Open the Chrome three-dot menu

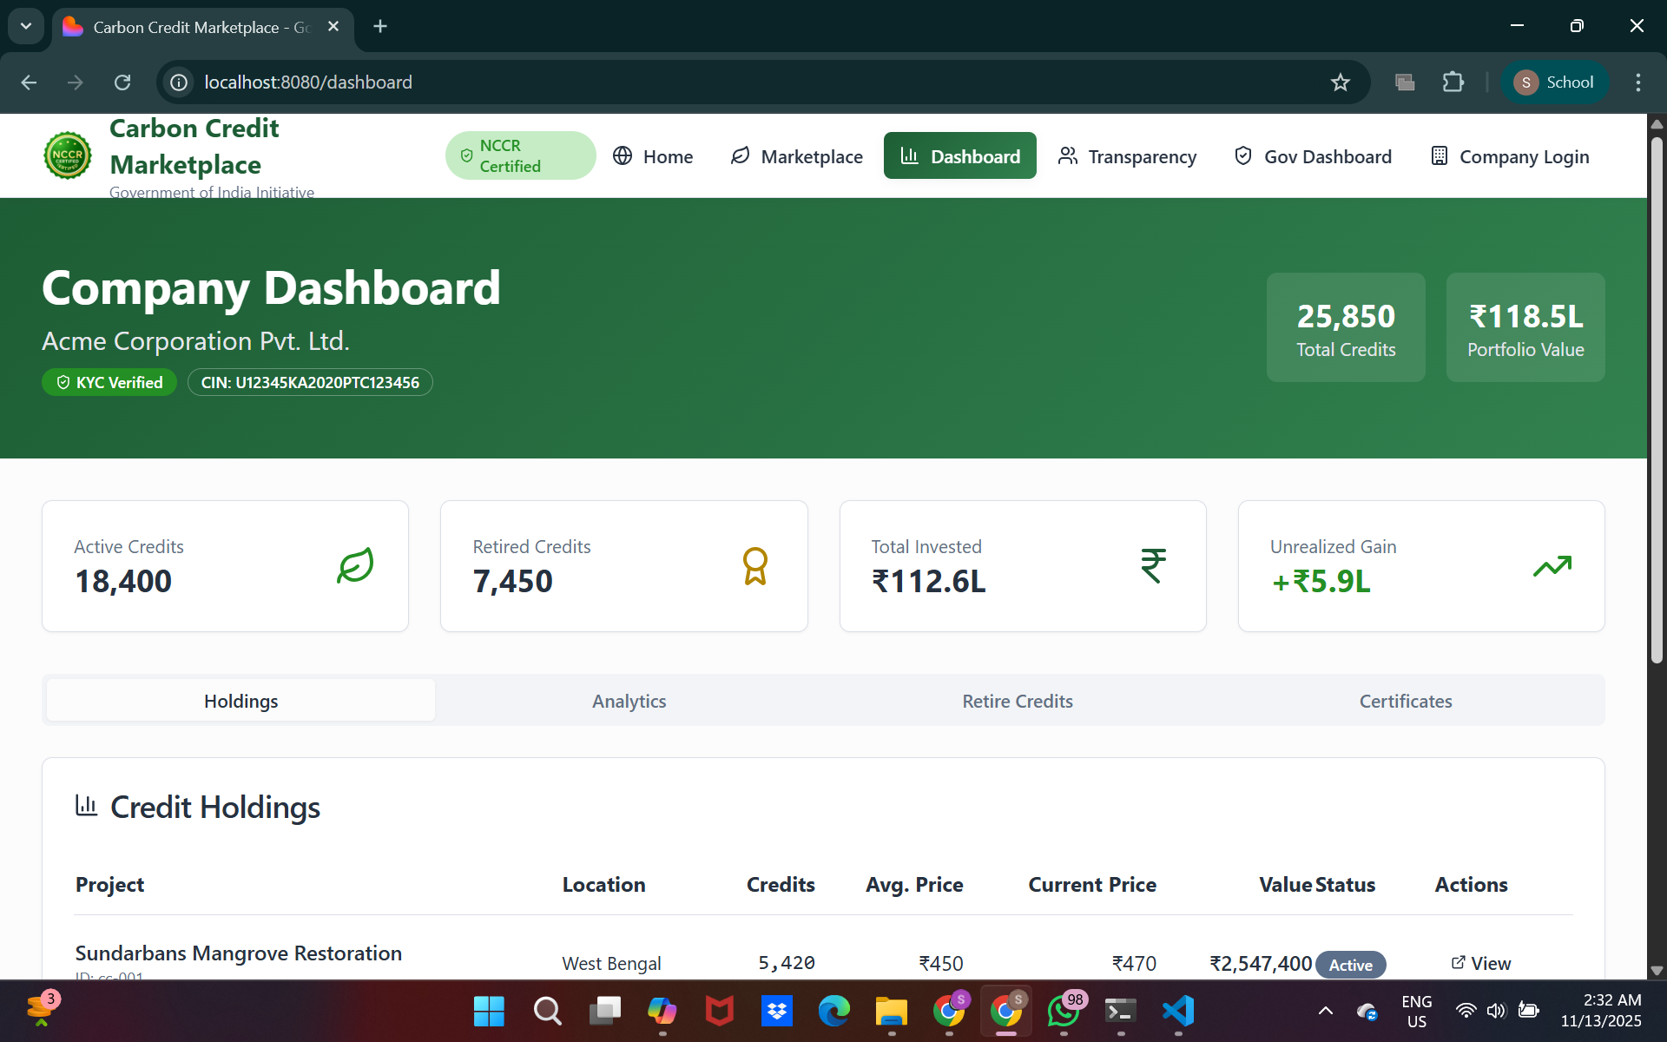pyautogui.click(x=1637, y=82)
